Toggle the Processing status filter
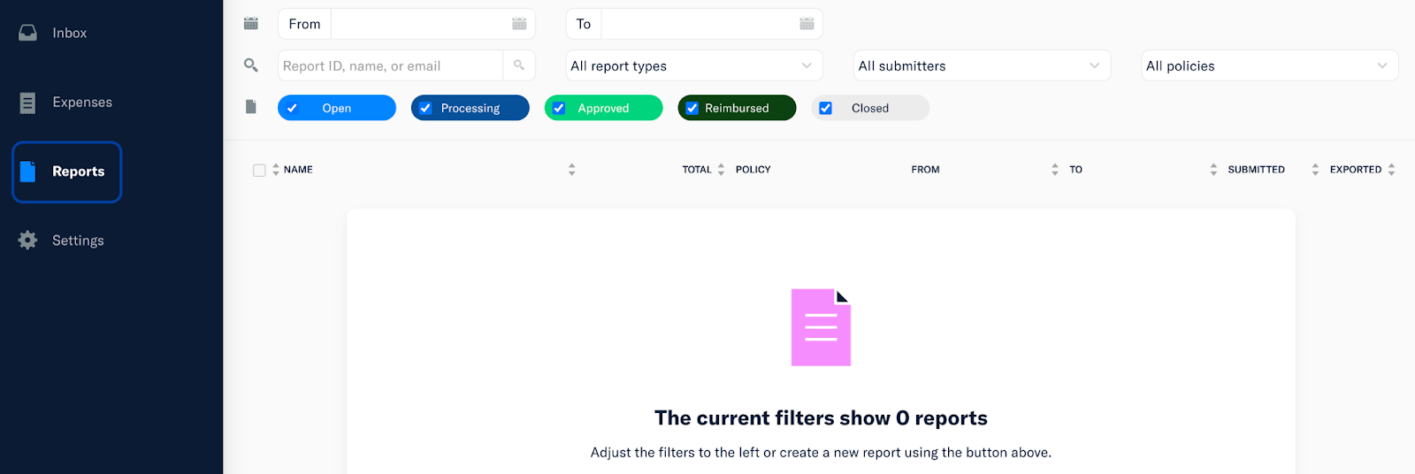The height and width of the screenshot is (474, 1415). click(426, 108)
